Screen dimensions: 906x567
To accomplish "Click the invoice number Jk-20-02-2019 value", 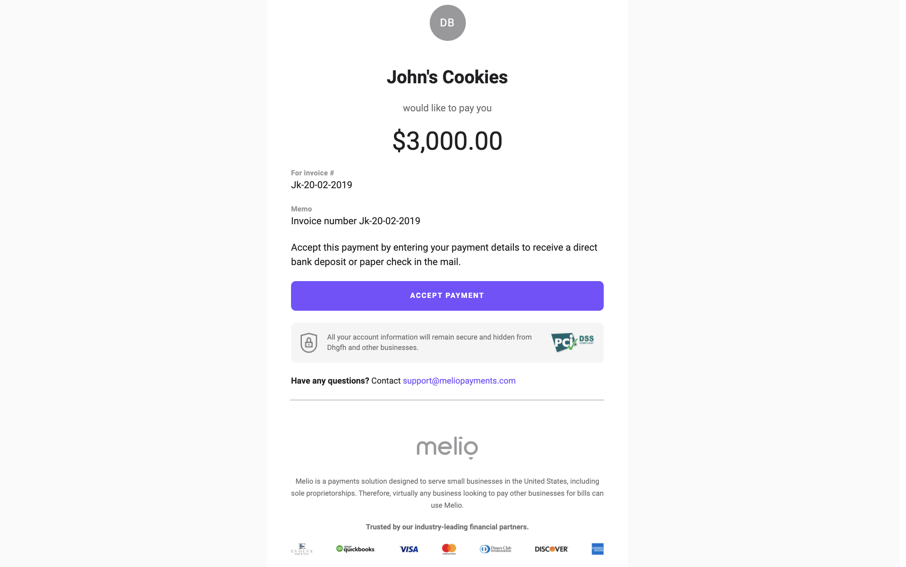I will click(x=322, y=185).
